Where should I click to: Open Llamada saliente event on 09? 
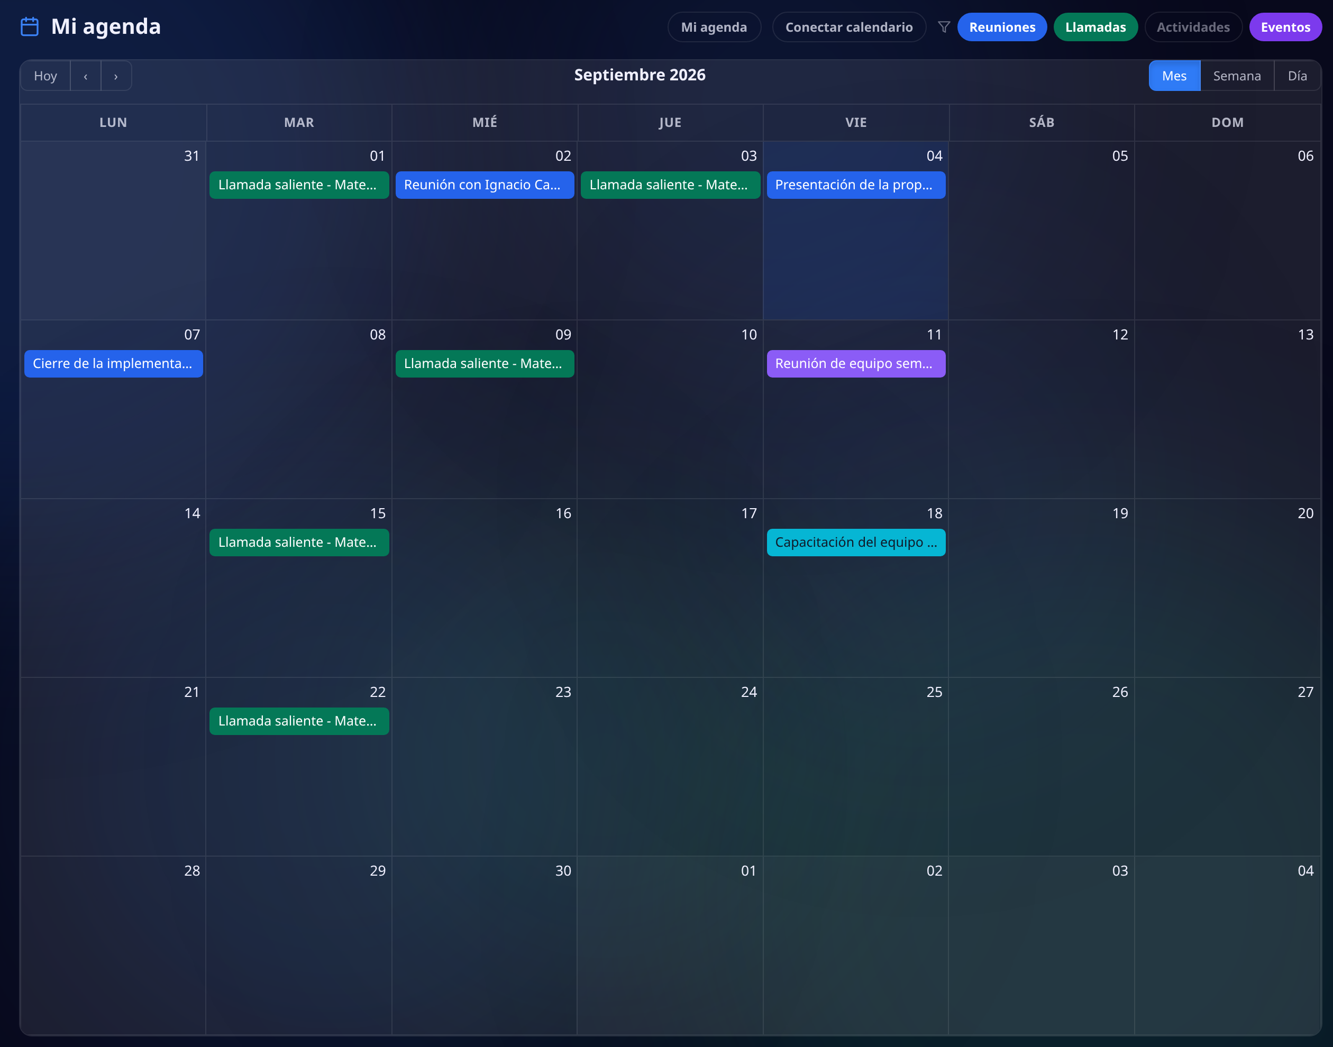click(x=485, y=363)
